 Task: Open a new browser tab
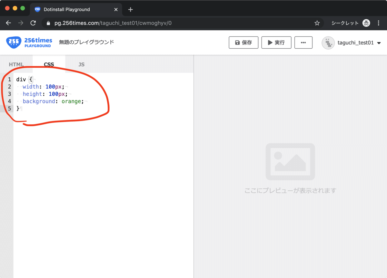point(130,9)
